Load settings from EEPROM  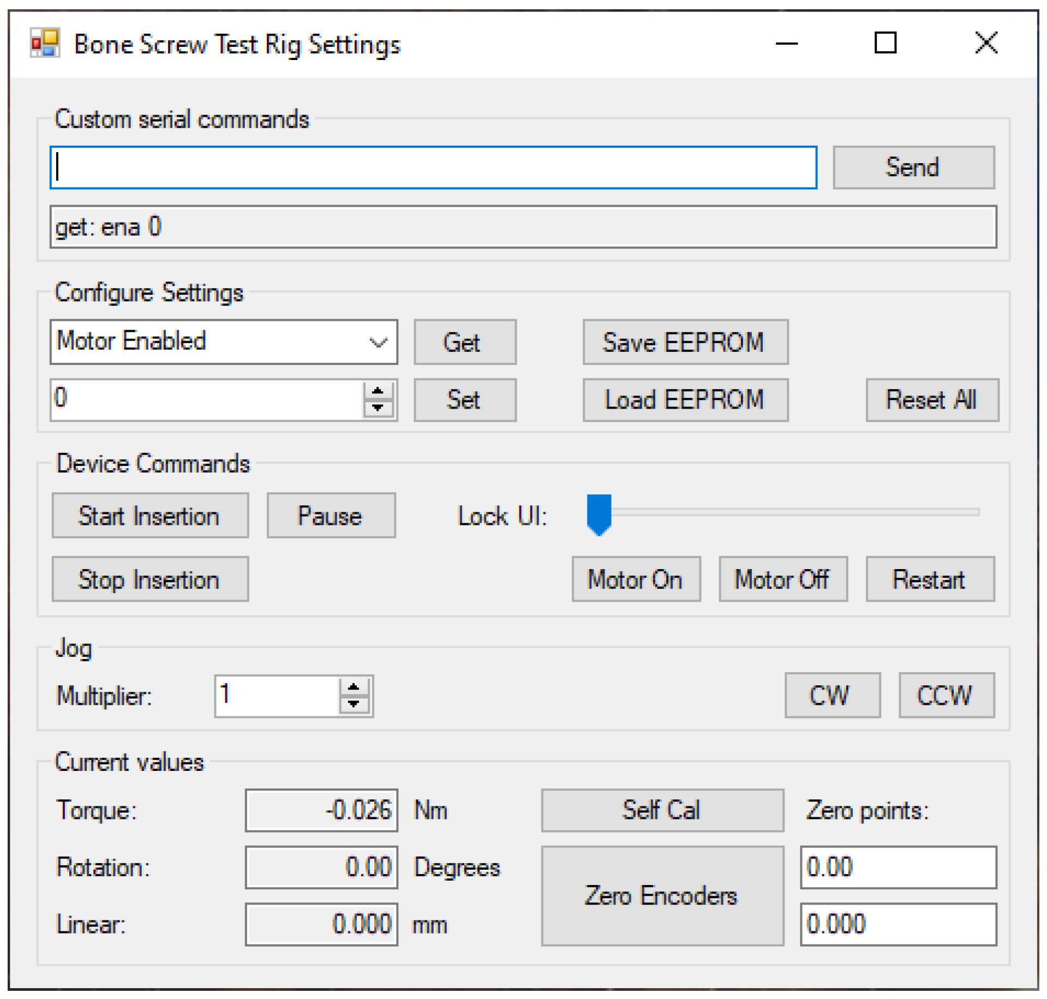pos(685,400)
